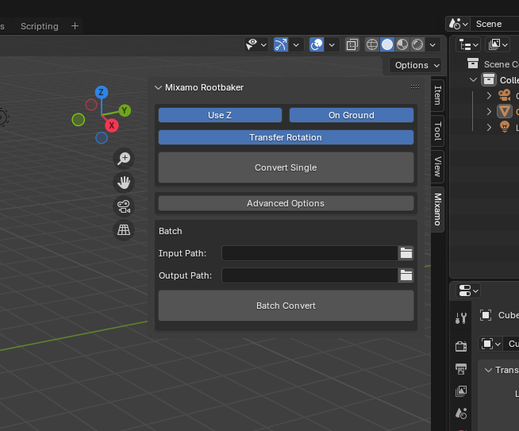The image size is (519, 431).
Task: Click the Y axis on navigation gizmo
Action: [125, 110]
